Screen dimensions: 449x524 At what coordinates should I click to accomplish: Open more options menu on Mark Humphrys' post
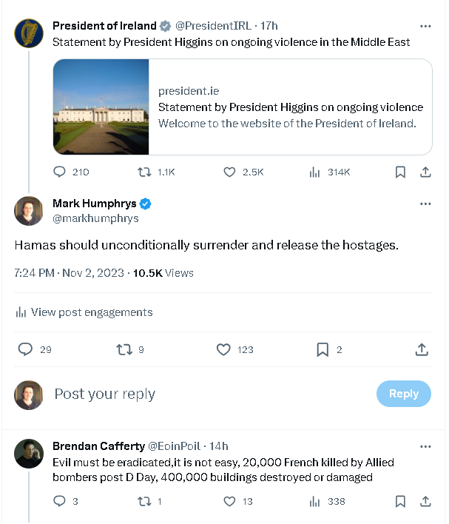[x=425, y=204]
